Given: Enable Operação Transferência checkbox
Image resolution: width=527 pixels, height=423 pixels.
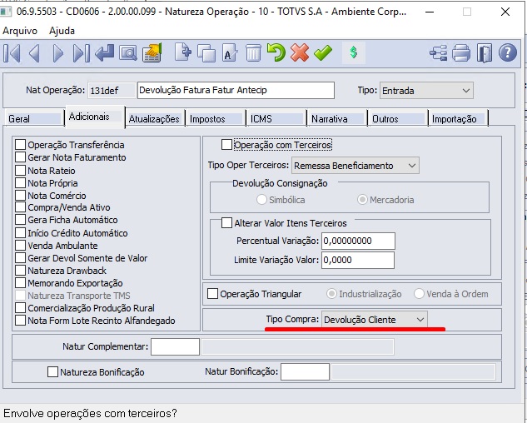Looking at the screenshot, I should click(21, 145).
